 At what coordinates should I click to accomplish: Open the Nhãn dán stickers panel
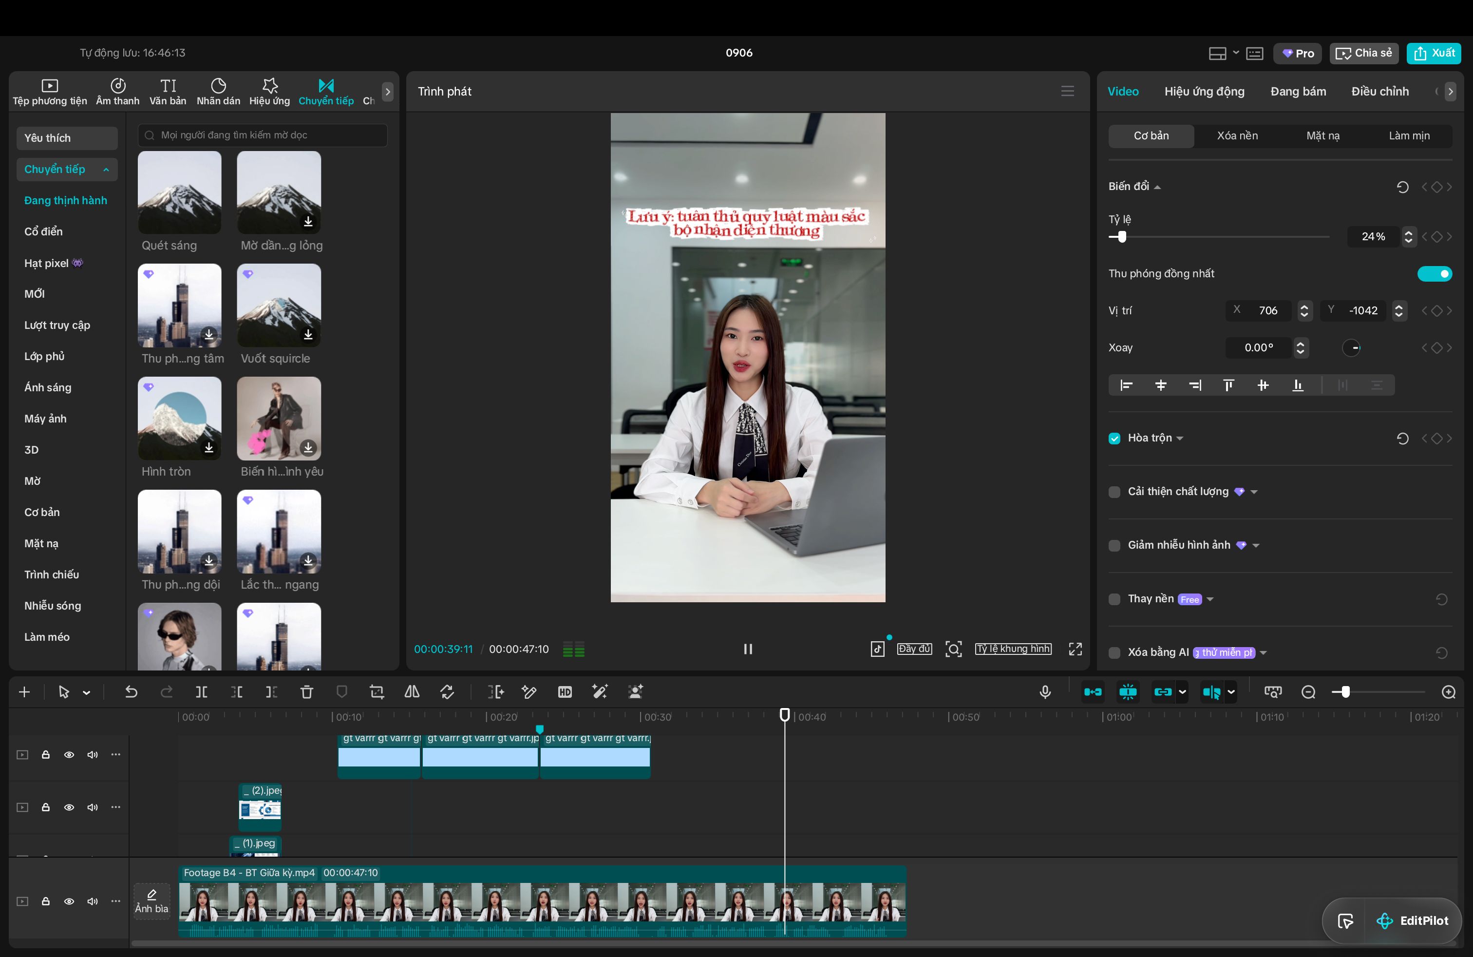pos(219,92)
